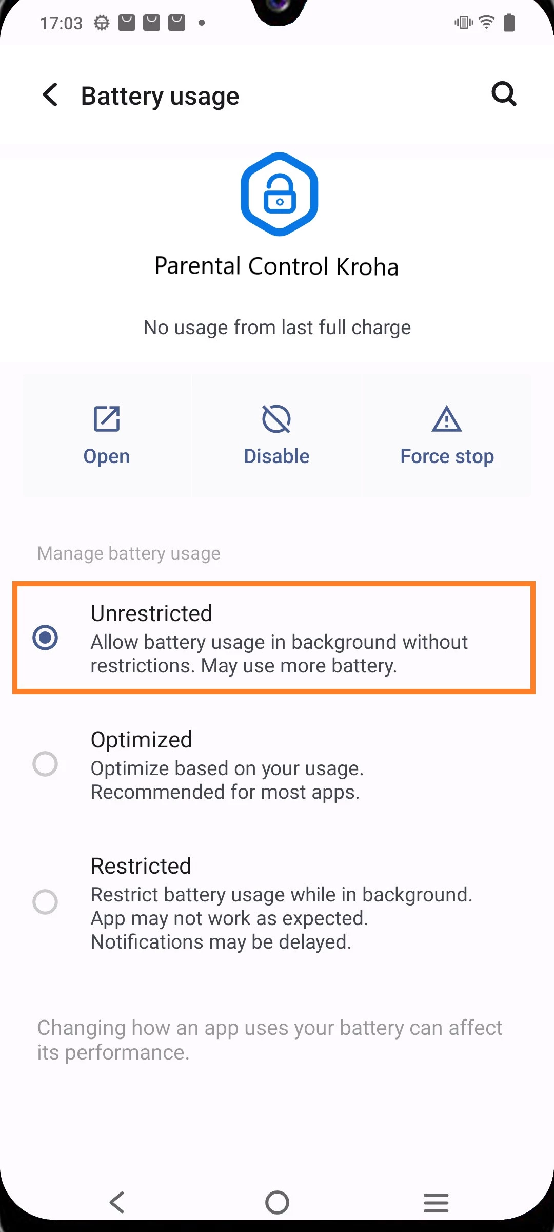Screen dimensions: 554x1232
Task: Open recent apps with the three-line button
Action: coord(436,1202)
